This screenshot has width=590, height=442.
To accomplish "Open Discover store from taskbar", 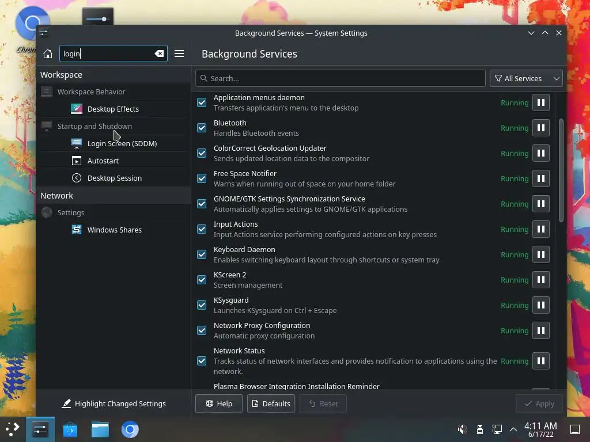I will pos(70,429).
